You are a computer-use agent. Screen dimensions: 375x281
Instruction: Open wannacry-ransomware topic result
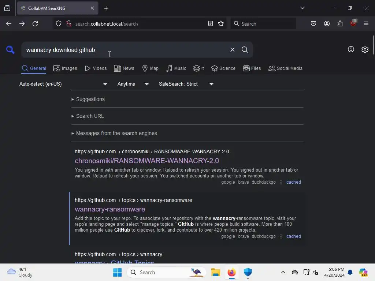pos(110,209)
